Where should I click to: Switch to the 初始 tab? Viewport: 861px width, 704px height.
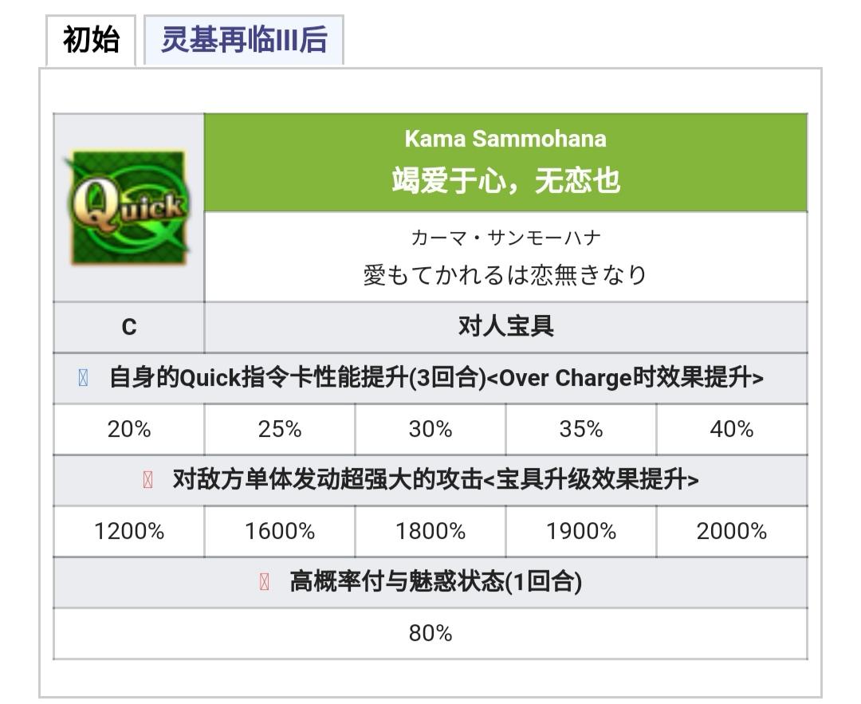pos(91,40)
